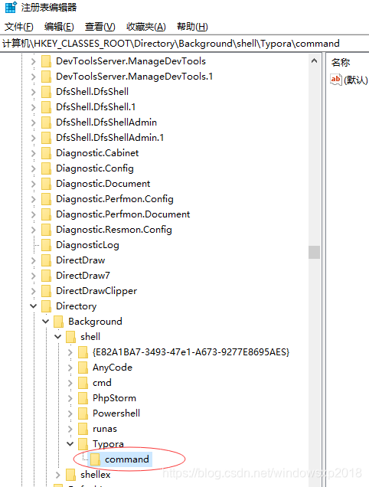Click the DevToolsServer.ManageDevTools.1 folder icon
The height and width of the screenshot is (487, 369).
pos(46,77)
